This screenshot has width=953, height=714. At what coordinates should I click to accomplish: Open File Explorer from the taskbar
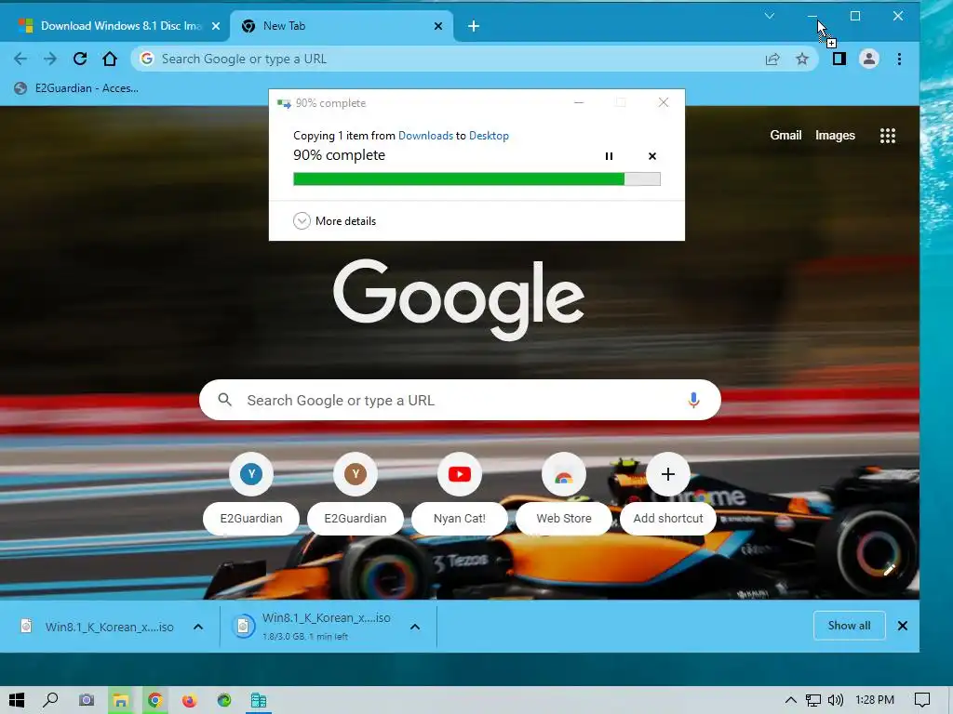pos(120,700)
